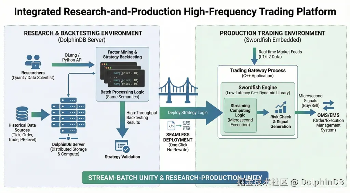Click the Stream-Batch Unity banner

[175, 178]
